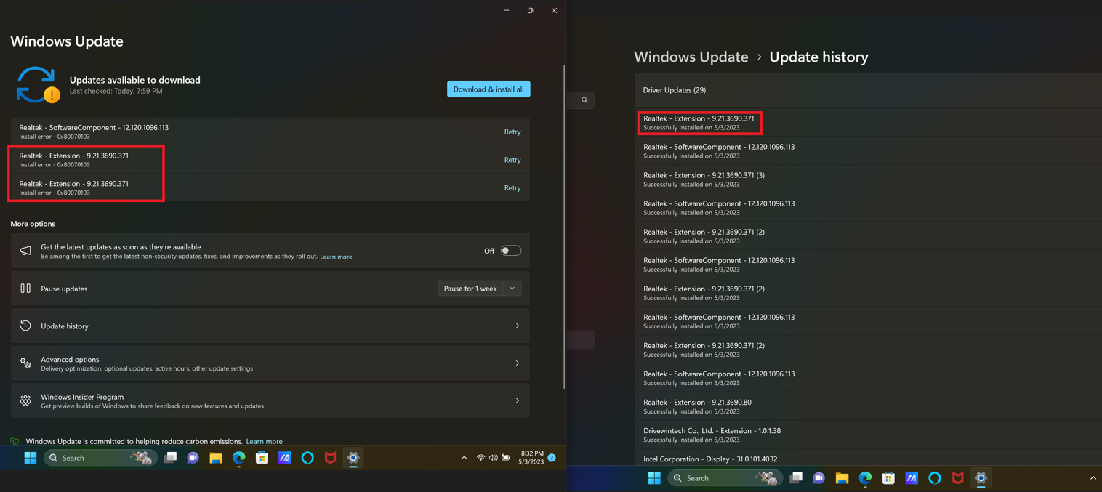Screen dimensions: 1102x492
Task: Click the Windows Update page vertical scrollbar
Action: 565,227
